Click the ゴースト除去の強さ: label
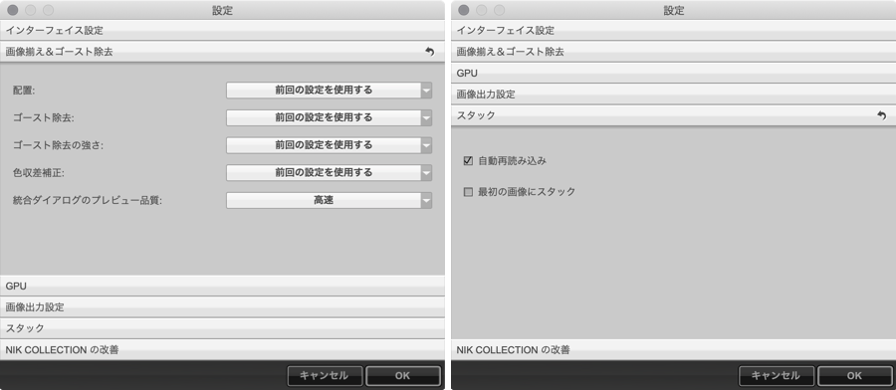896x390 pixels. pyautogui.click(x=59, y=145)
